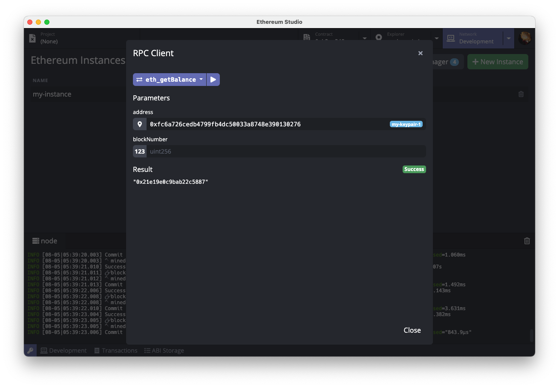Open the eth_getBalance method dropdown
Viewport: 559px width, 388px height.
coord(170,80)
